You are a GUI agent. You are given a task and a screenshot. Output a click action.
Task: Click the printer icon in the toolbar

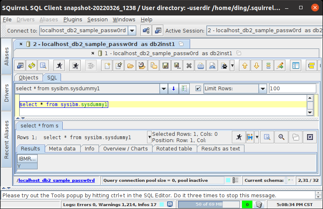coord(201,66)
